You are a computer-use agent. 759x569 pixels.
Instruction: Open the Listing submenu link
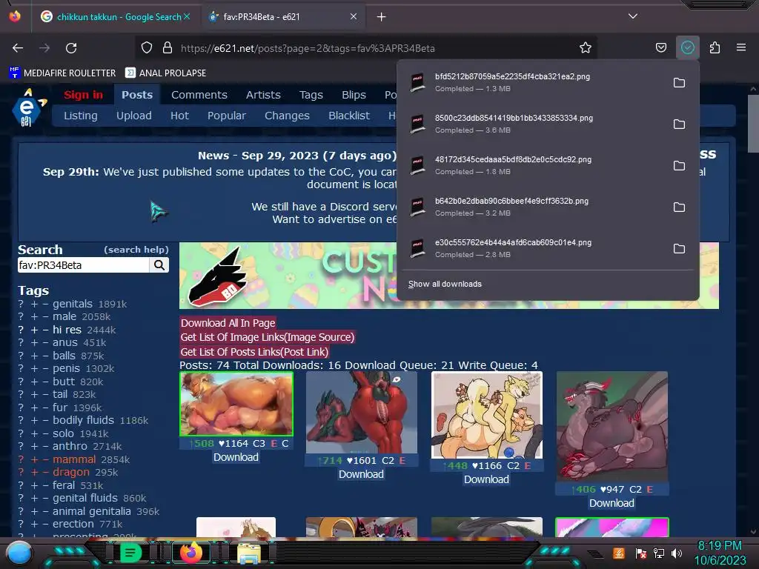point(80,116)
